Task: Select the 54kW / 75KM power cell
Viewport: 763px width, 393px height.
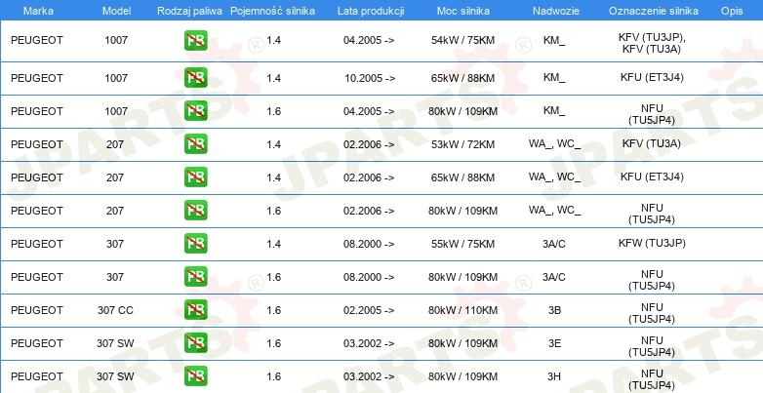Action: [x=462, y=40]
